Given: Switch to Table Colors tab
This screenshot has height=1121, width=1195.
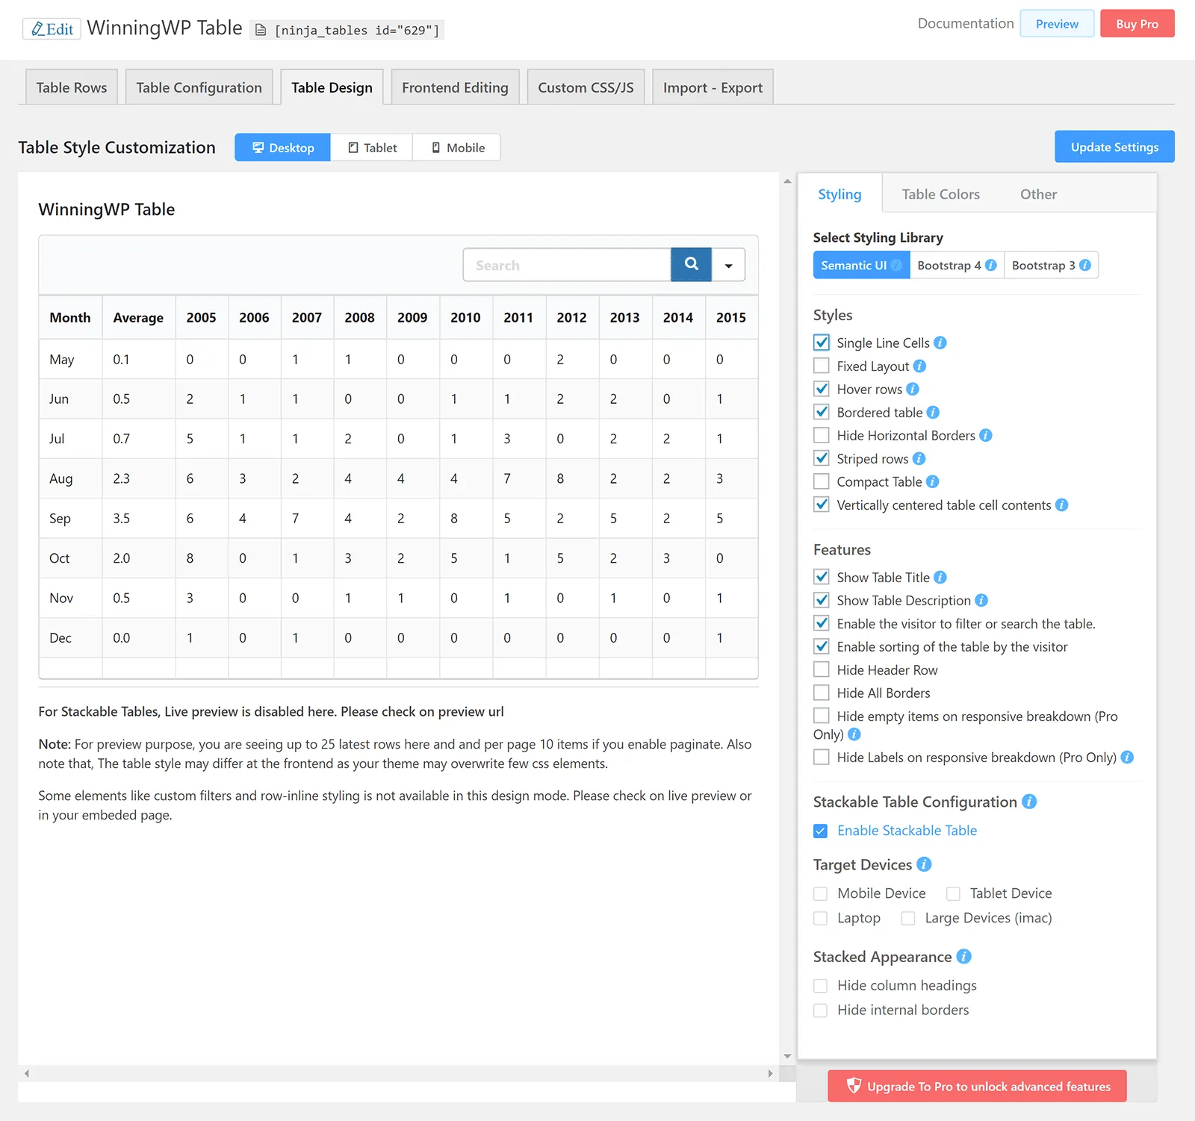Looking at the screenshot, I should tap(940, 194).
